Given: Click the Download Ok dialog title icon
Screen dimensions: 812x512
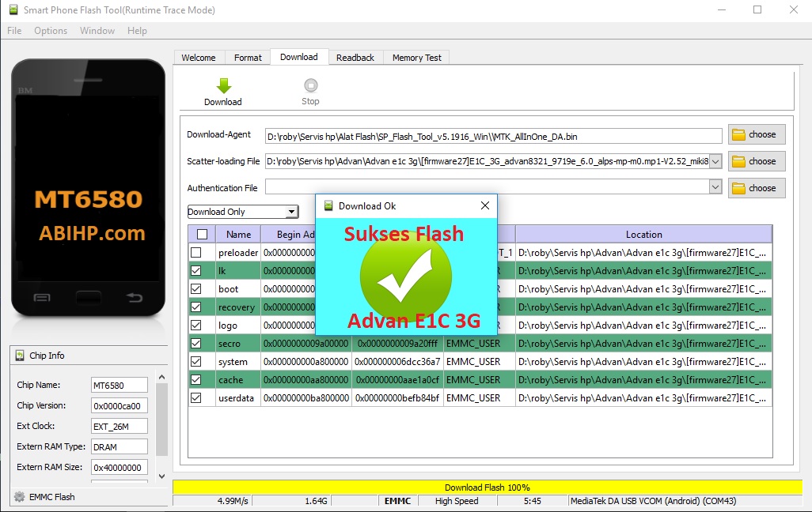Looking at the screenshot, I should click(x=328, y=206).
